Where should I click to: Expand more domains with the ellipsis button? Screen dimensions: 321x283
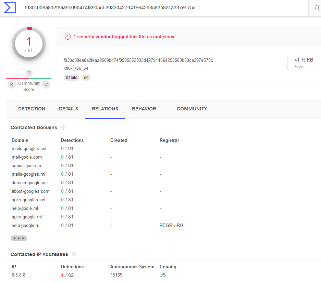click(x=19, y=238)
